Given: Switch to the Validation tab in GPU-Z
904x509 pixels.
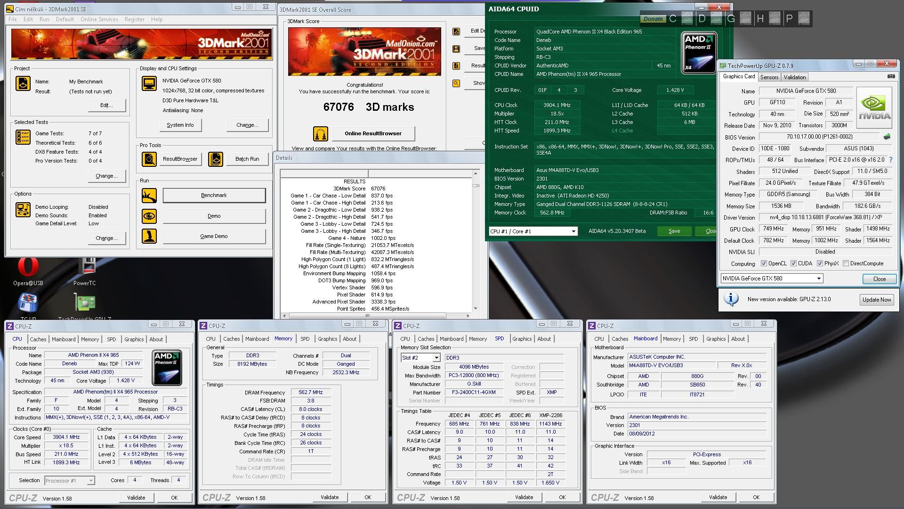Looking at the screenshot, I should click(795, 77).
